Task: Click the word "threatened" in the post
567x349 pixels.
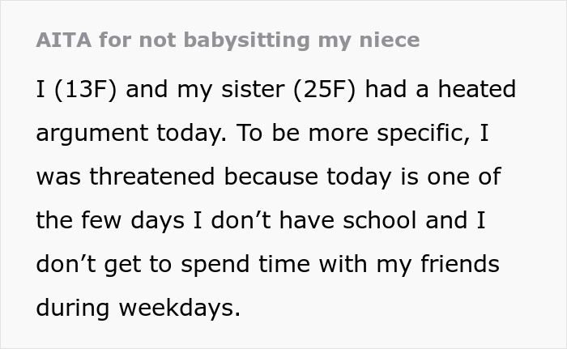Action: (154, 177)
